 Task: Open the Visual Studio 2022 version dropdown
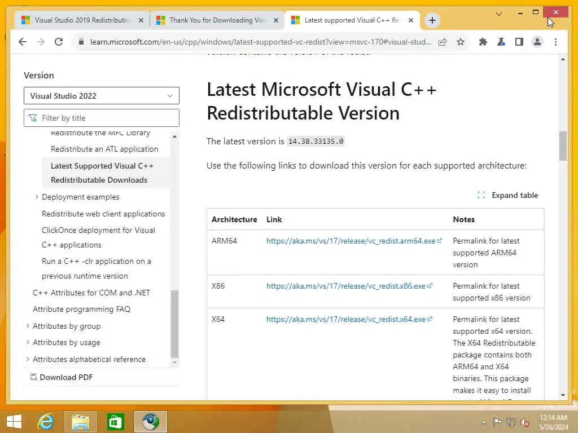tap(102, 96)
